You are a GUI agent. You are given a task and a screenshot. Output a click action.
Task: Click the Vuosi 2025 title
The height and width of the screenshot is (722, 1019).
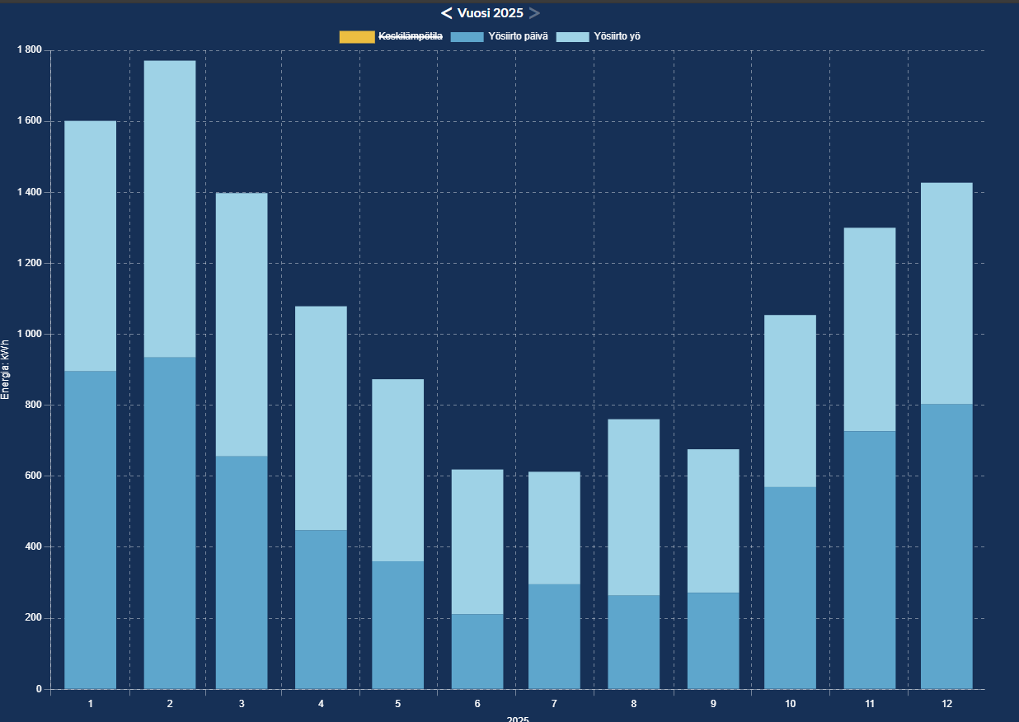(x=490, y=13)
